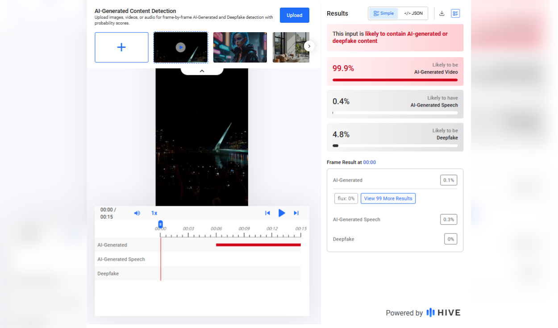The width and height of the screenshot is (558, 328).
Task: Download the results
Action: 442,13
